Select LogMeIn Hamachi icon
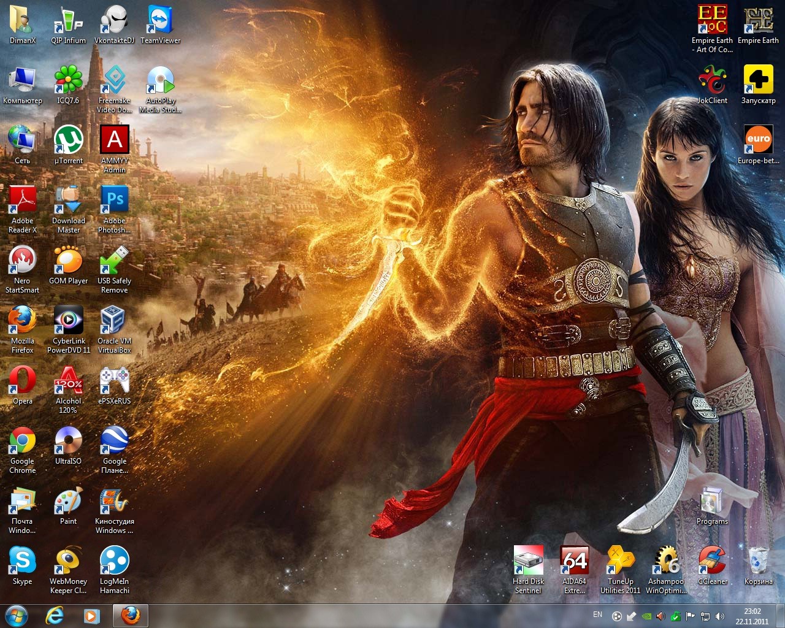 click(x=114, y=570)
